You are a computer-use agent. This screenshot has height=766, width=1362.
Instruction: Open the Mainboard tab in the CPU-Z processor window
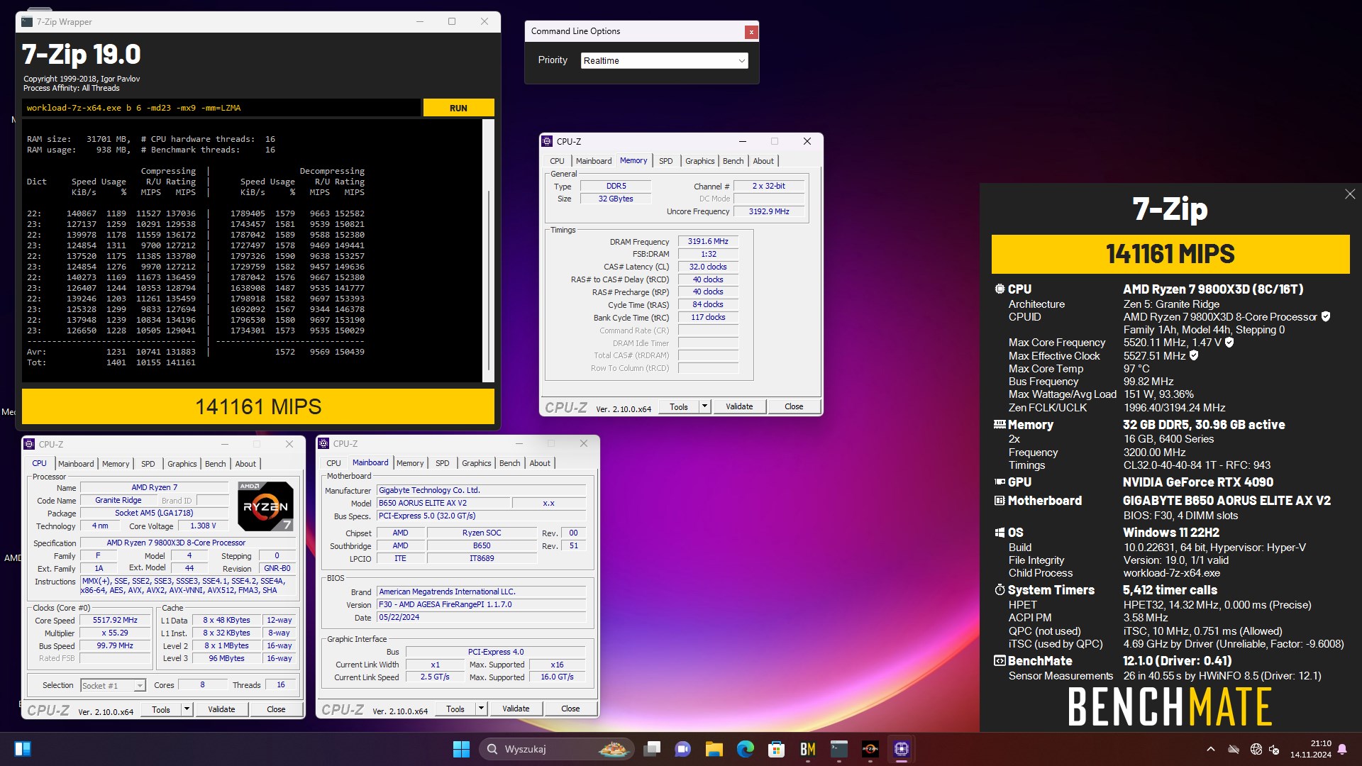tap(76, 464)
